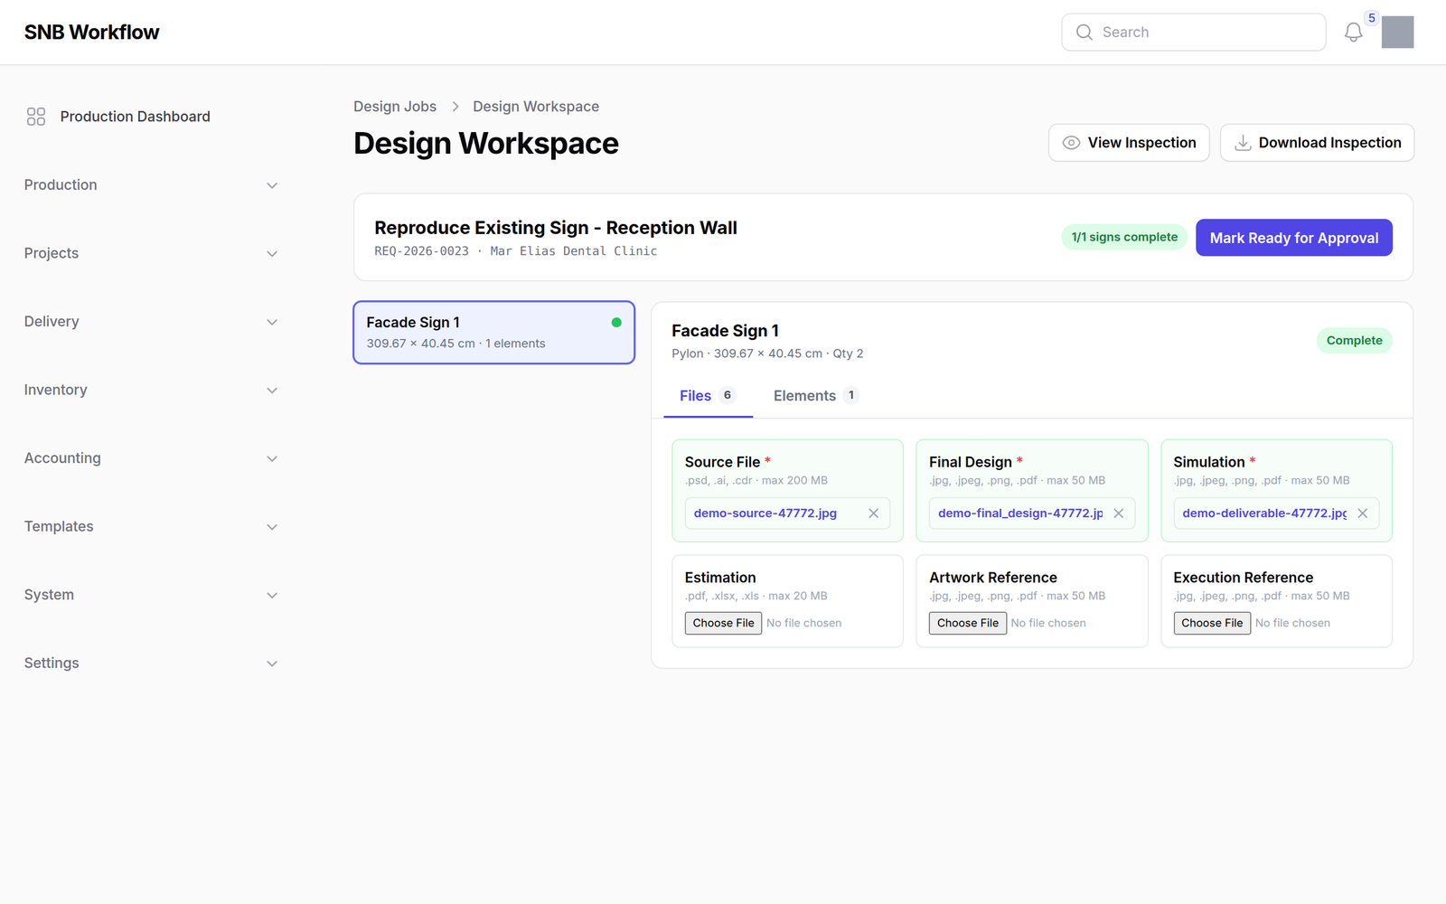Open the user avatar menu
The image size is (1446, 904).
pyautogui.click(x=1397, y=33)
